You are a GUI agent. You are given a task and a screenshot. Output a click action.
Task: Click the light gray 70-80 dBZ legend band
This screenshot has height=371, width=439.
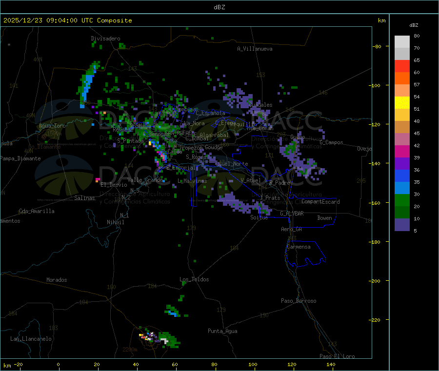(x=402, y=42)
